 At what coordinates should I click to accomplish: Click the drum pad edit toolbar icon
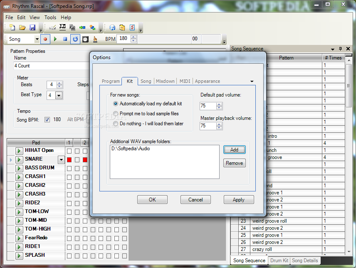[52, 28]
